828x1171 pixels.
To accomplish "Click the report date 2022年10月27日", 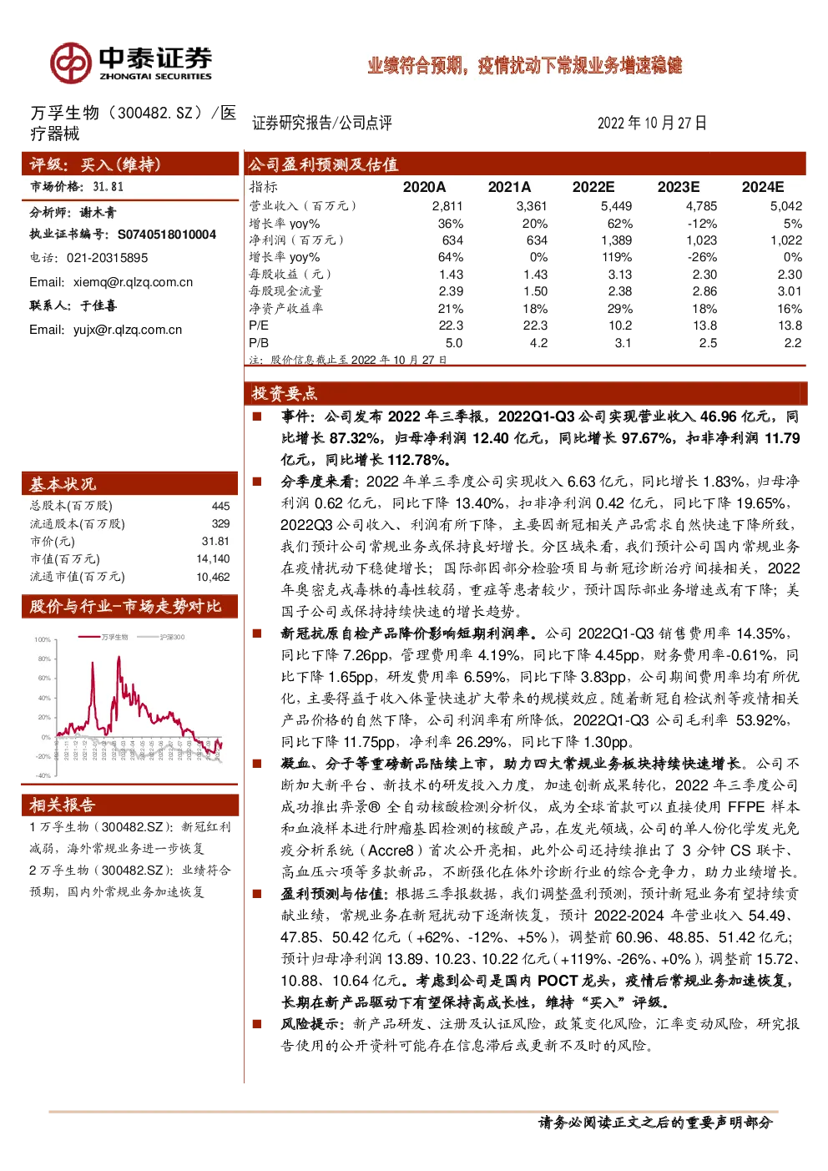I will tap(652, 123).
